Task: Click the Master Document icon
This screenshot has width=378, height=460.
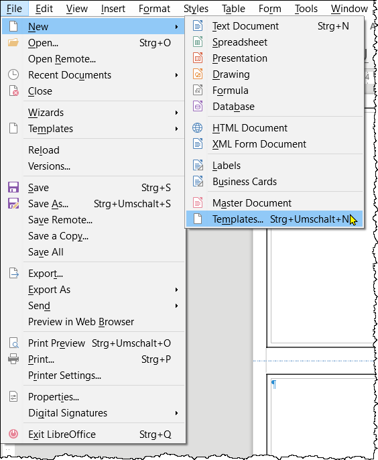Action: tap(198, 203)
